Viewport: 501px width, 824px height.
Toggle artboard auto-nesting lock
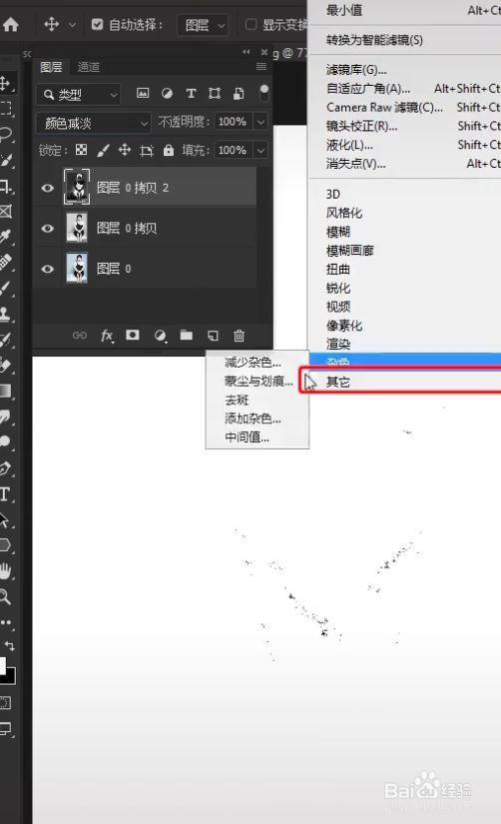pos(147,151)
